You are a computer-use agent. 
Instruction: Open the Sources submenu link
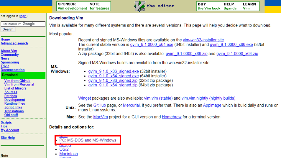pyautogui.click(x=11, y=92)
